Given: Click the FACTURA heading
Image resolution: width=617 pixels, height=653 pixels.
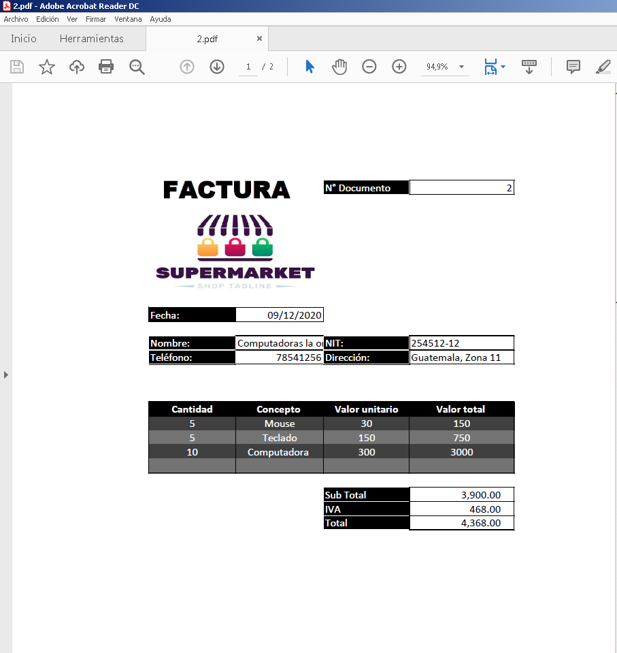Looking at the screenshot, I should pos(227,190).
